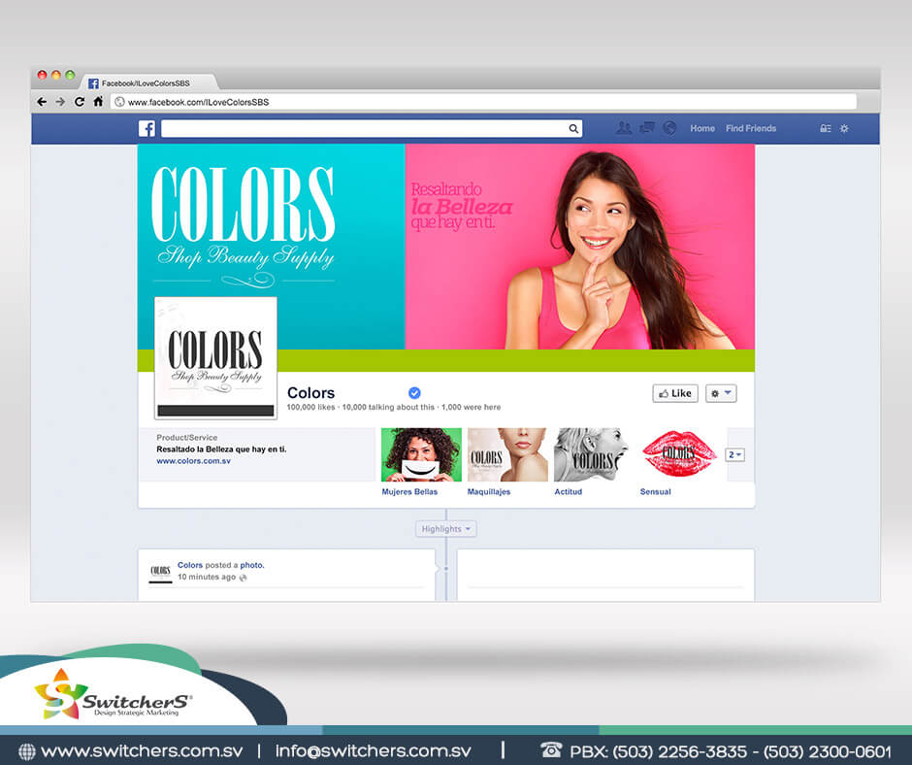This screenshot has height=765, width=912.
Task: Open the cover photo of the woman
Action: (580, 247)
